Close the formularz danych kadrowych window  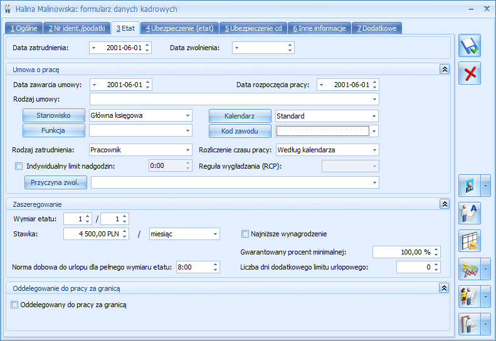(x=487, y=9)
